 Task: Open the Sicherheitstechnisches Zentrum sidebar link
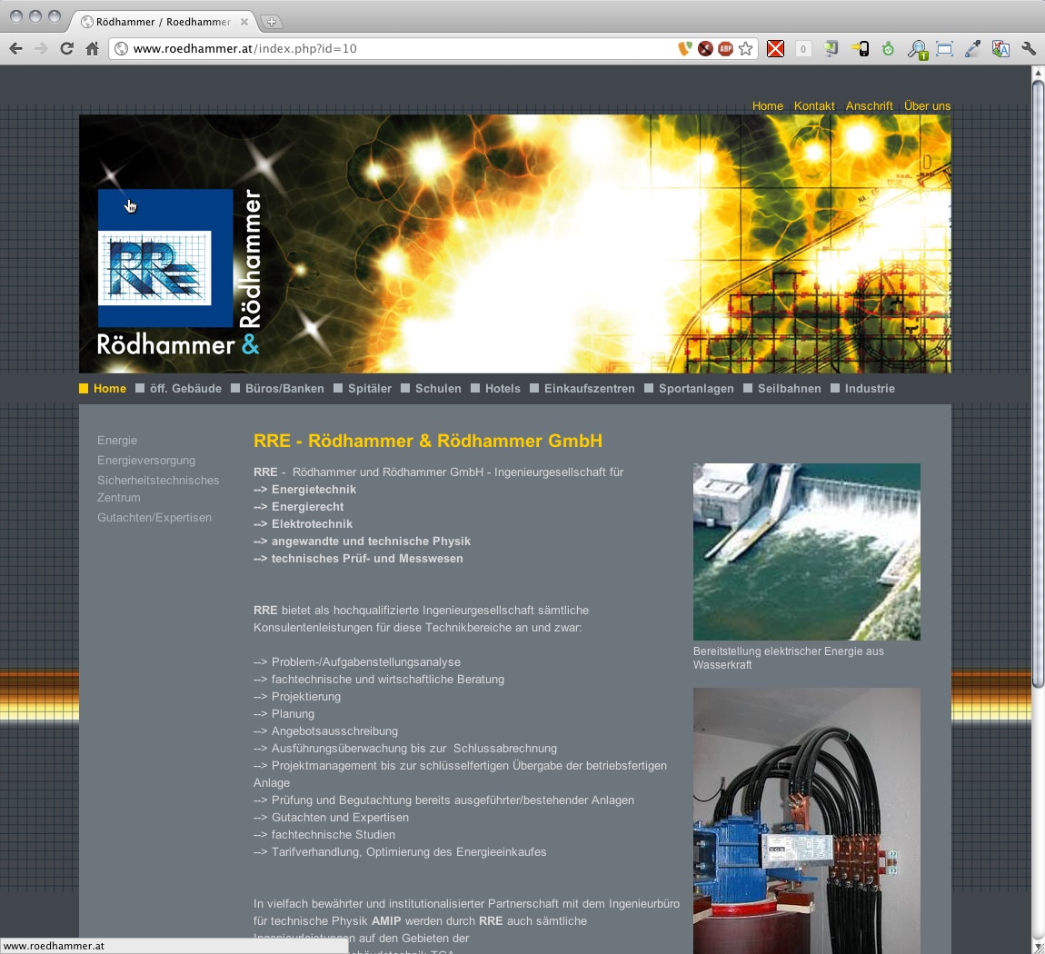pos(158,489)
